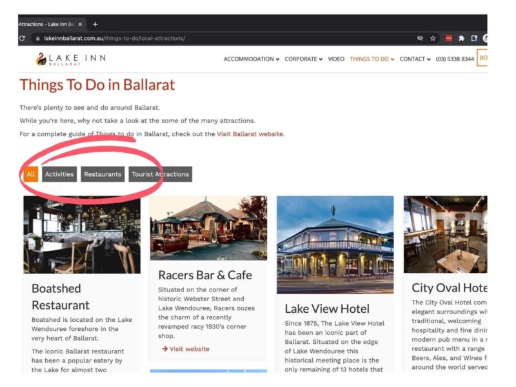This screenshot has width=516, height=387.
Task: Open the Boatshed Restaurant photo
Action: [82, 235]
